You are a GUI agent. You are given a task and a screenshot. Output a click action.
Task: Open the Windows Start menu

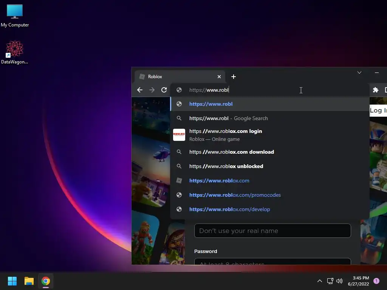12,281
